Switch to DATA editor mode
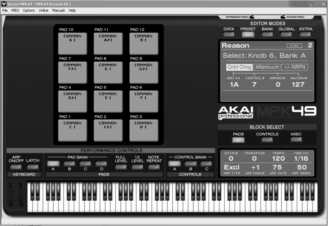The height and width of the screenshot is (226, 328). point(229,34)
